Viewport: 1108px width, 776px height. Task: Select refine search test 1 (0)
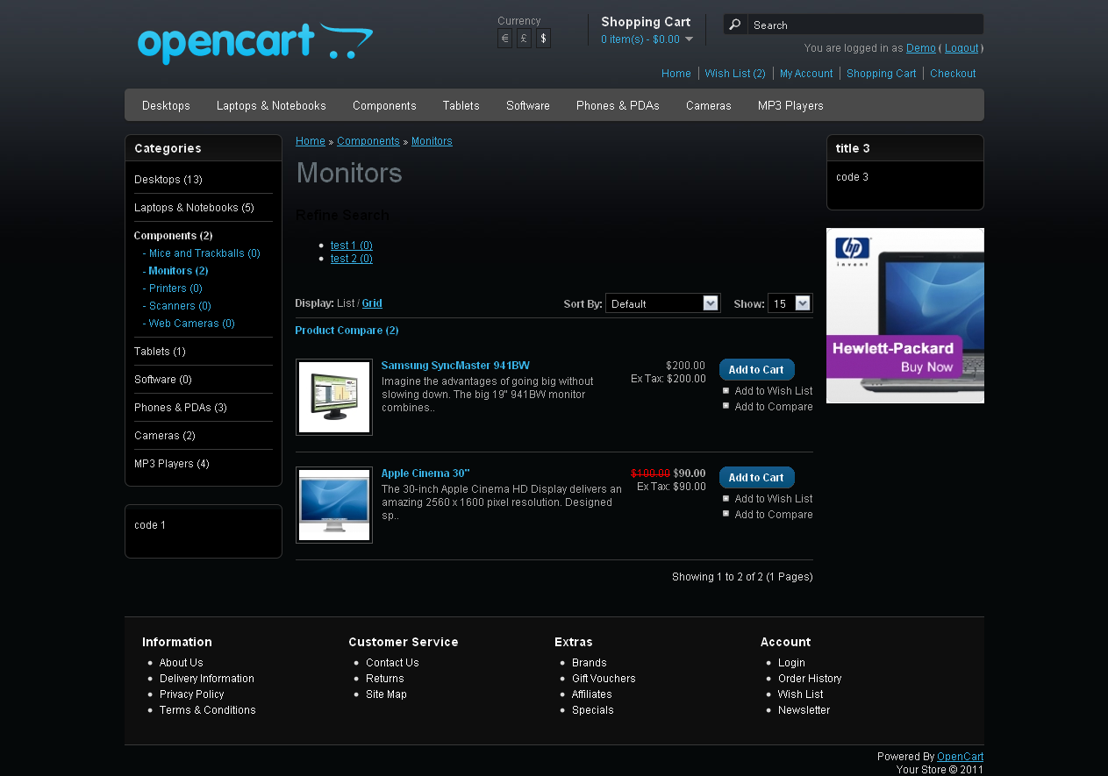click(x=352, y=246)
